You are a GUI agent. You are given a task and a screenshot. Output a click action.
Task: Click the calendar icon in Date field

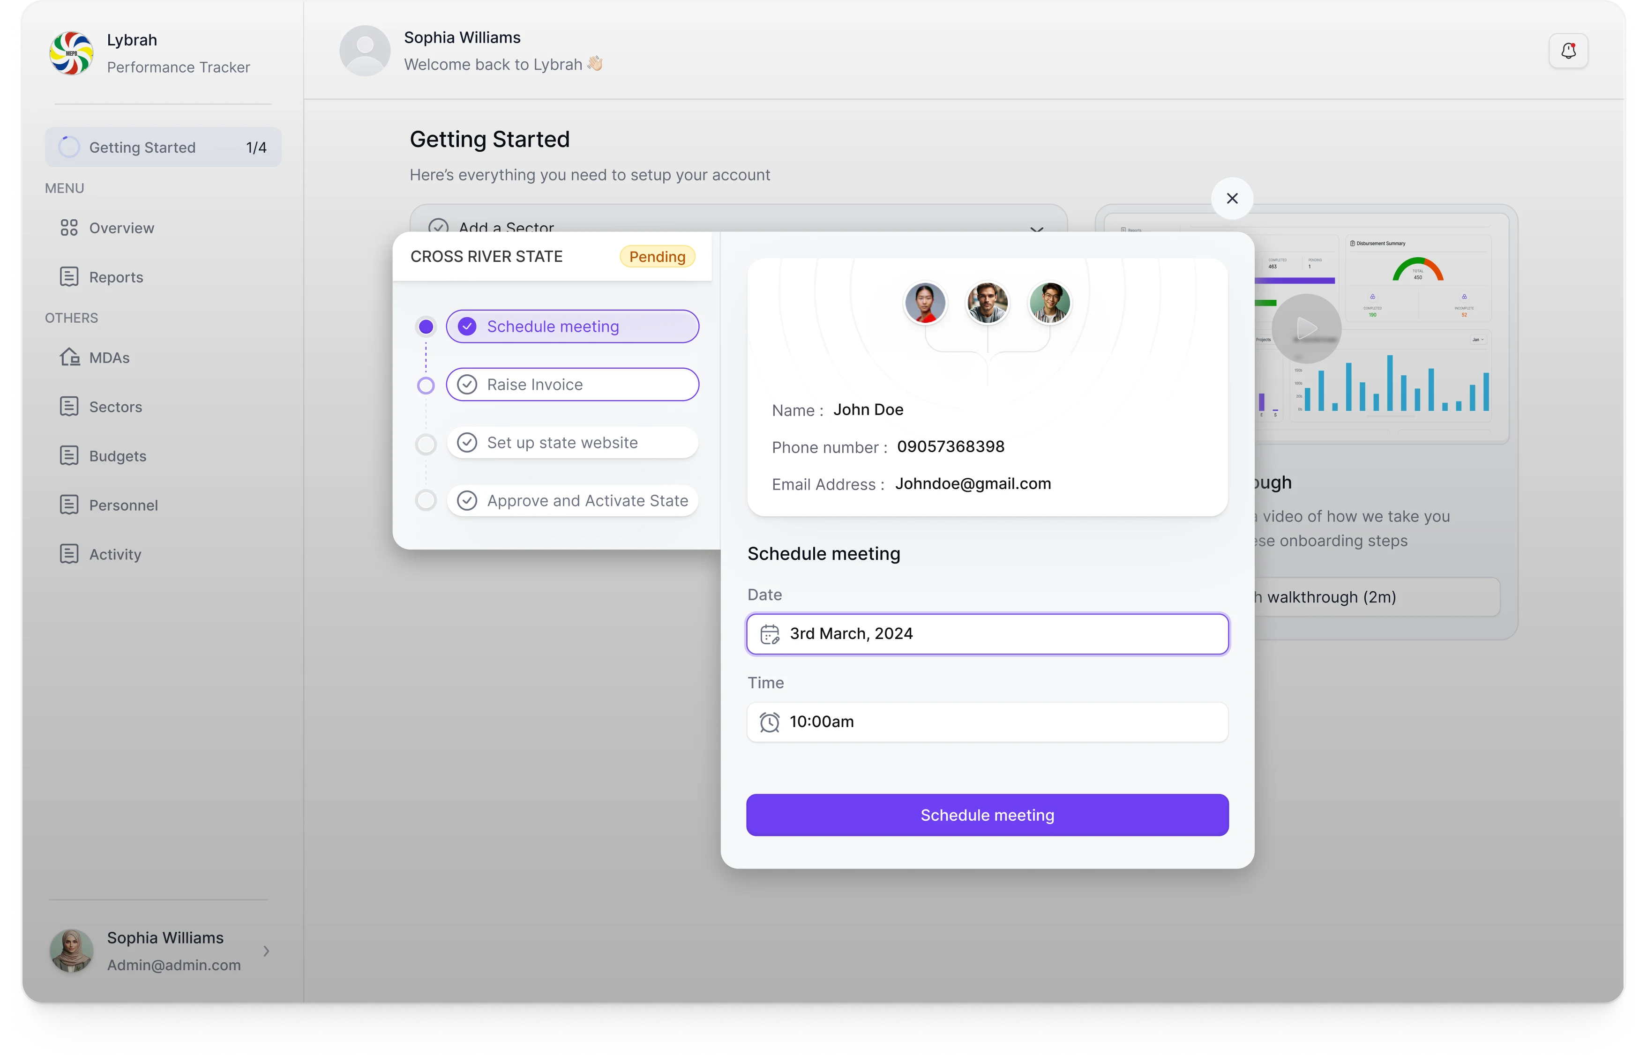[x=770, y=634]
